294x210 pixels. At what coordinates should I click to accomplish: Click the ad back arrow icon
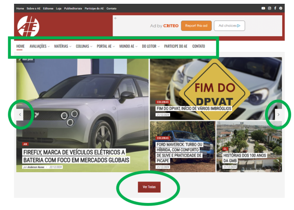[116, 18]
